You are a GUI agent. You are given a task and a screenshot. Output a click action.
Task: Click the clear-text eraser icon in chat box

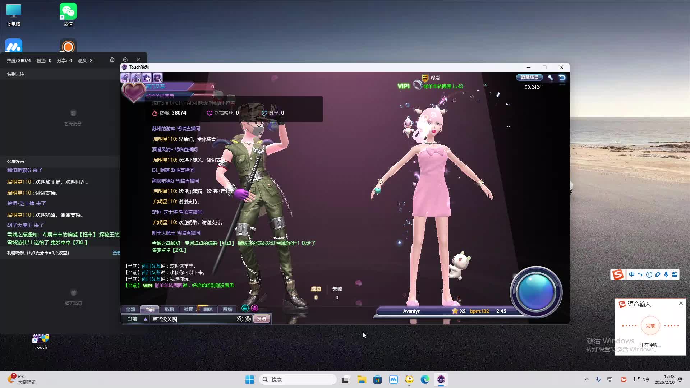coord(240,319)
